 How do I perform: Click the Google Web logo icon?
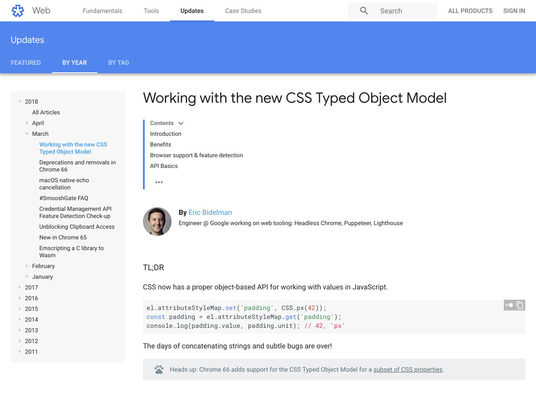(17, 11)
